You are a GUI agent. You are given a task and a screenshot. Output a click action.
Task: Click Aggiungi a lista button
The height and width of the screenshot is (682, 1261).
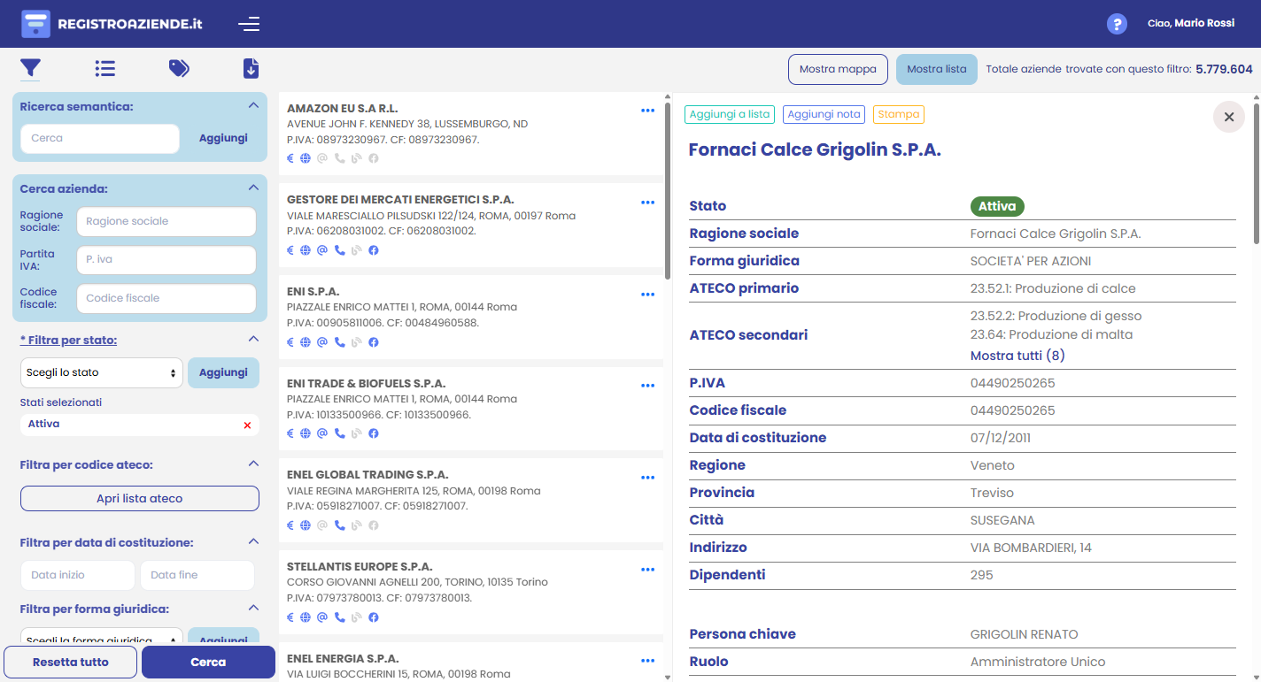tap(730, 114)
